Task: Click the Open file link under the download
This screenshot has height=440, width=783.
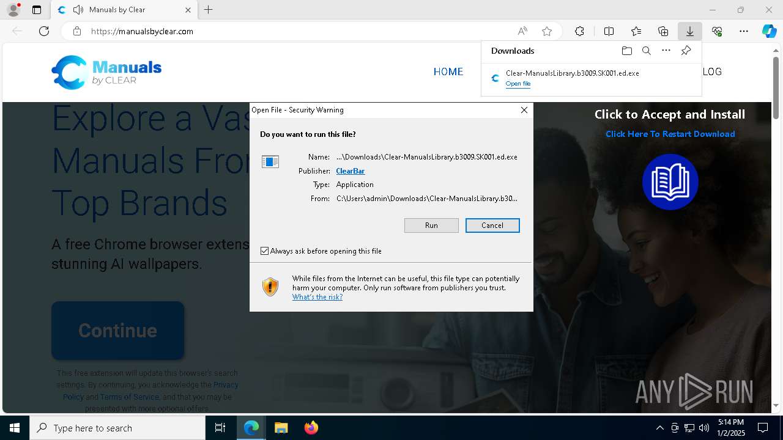Action: pos(518,84)
